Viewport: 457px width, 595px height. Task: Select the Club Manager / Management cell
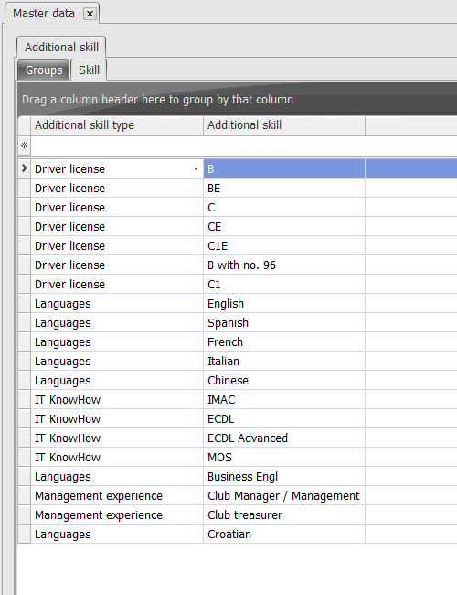pos(284,496)
